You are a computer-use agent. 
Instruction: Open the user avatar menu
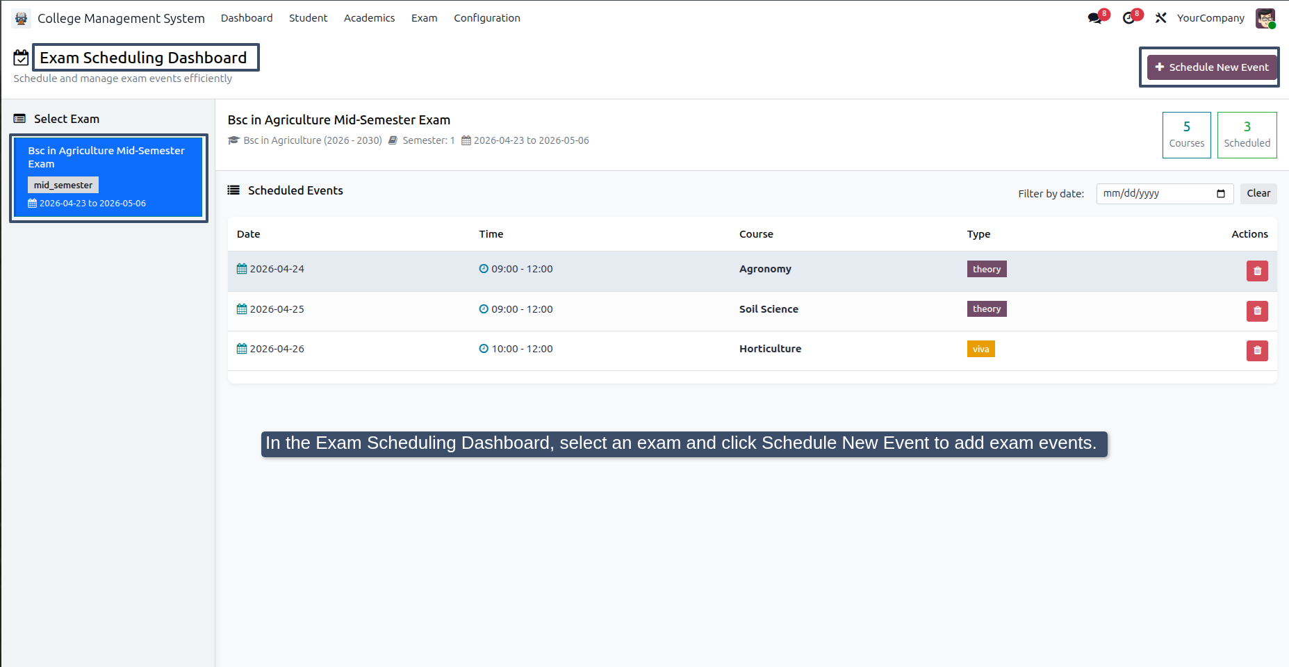(1265, 18)
